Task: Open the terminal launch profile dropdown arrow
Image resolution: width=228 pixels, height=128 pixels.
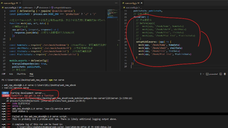Action: tap(204, 74)
